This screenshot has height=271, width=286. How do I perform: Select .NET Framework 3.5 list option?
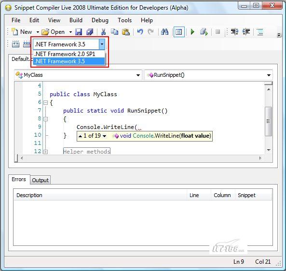pos(69,61)
